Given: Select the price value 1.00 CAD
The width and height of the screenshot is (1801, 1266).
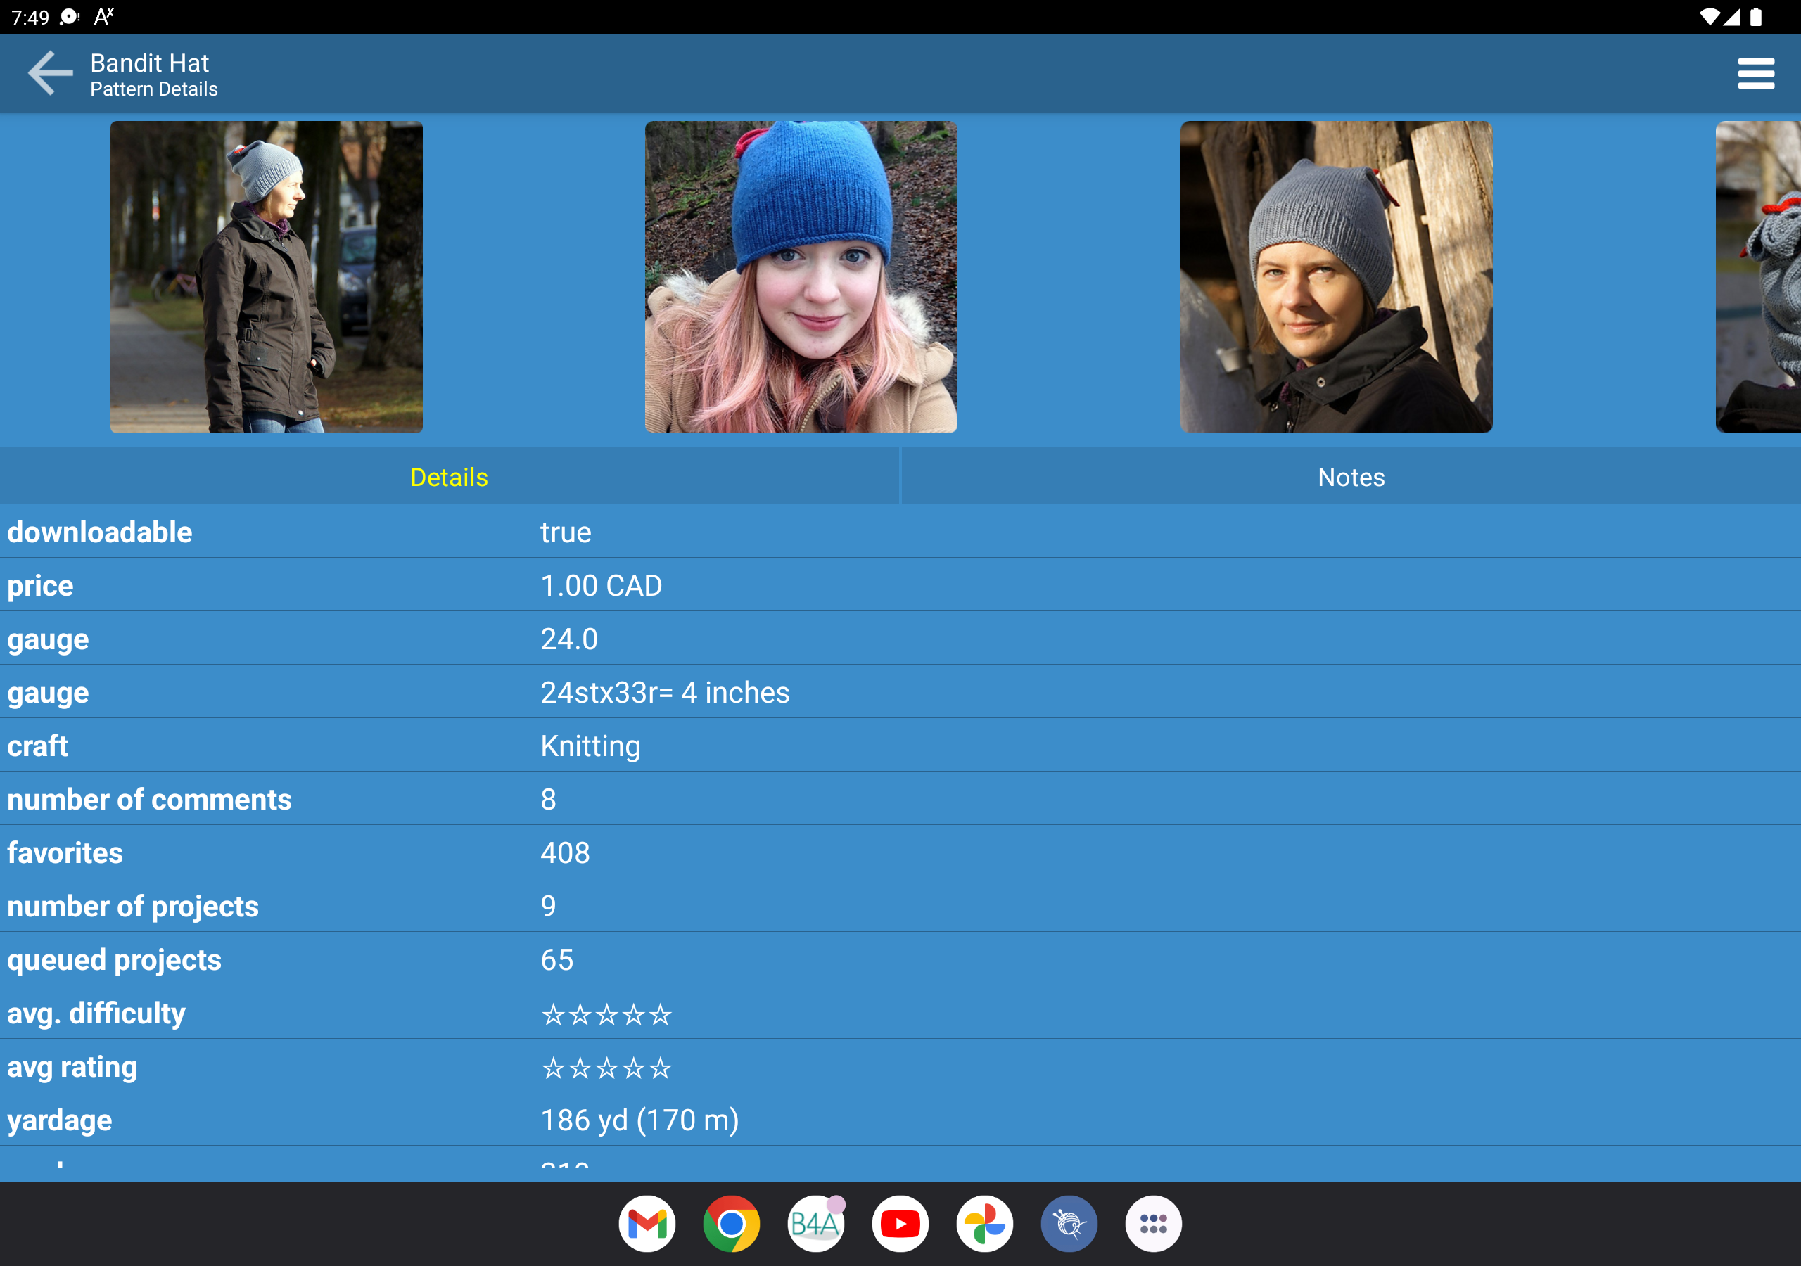Looking at the screenshot, I should pyautogui.click(x=601, y=585).
